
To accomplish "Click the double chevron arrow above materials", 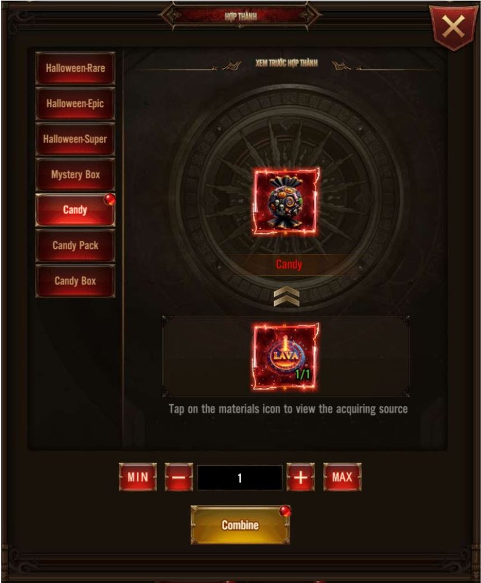I will (x=286, y=297).
